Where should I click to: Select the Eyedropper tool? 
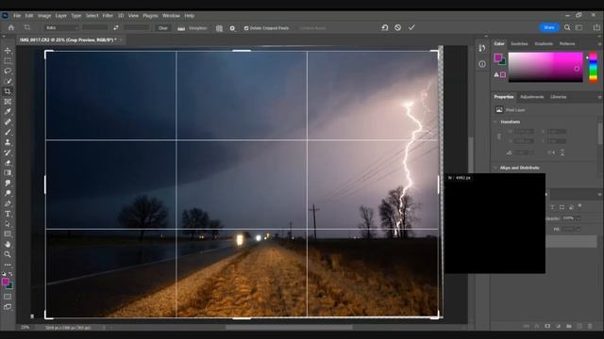click(x=8, y=111)
